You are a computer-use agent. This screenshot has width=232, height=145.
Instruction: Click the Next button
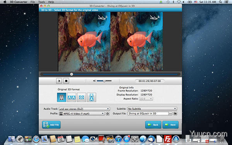tap(171, 125)
